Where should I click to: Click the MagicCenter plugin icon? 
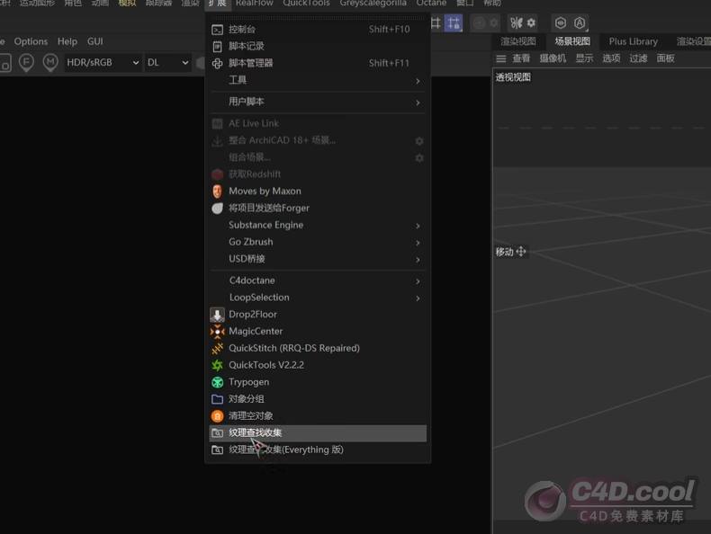coord(217,332)
